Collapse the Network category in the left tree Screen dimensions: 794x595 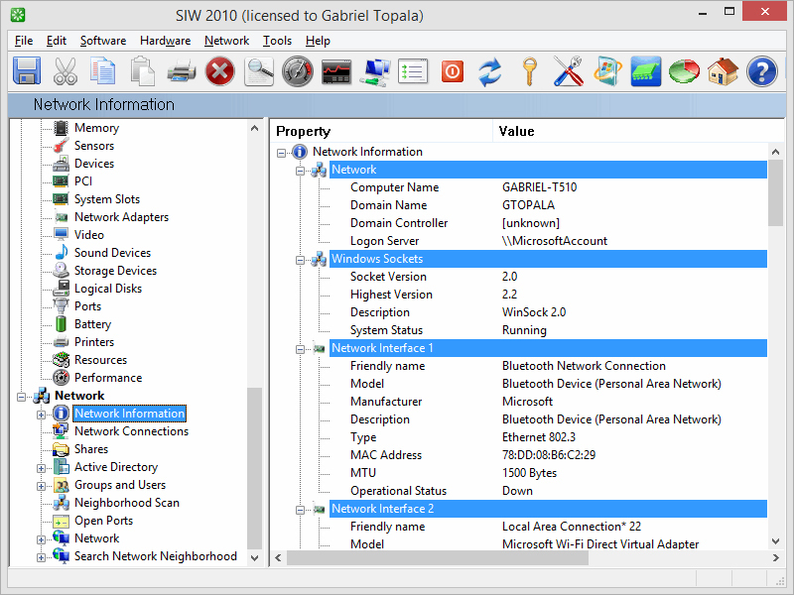[21, 397]
